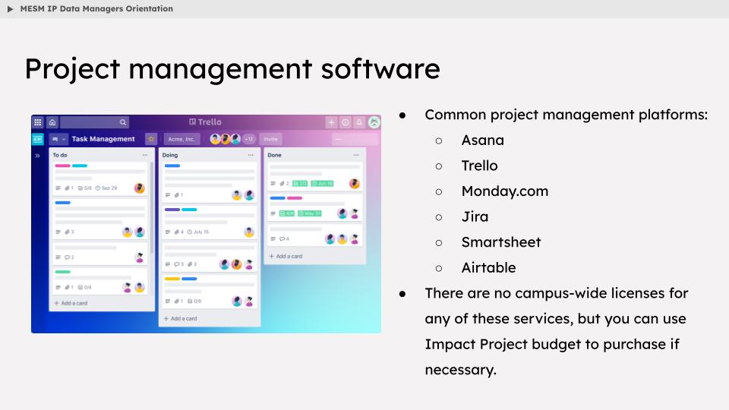Open the Trello apps grid icon
Image resolution: width=729 pixels, height=410 pixels.
pos(38,122)
